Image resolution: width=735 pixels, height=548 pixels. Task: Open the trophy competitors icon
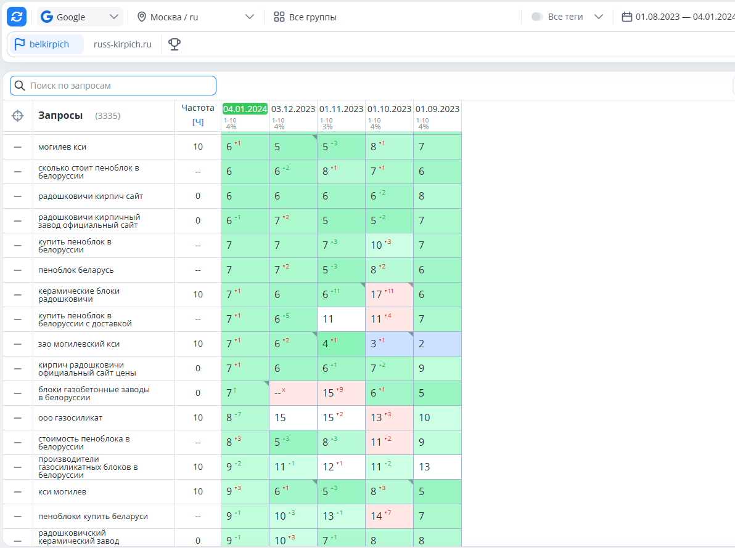(175, 44)
